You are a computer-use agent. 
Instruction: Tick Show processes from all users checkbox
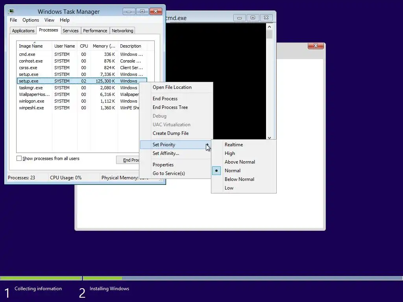[19, 158]
